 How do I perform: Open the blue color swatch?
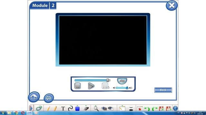tap(78, 109)
